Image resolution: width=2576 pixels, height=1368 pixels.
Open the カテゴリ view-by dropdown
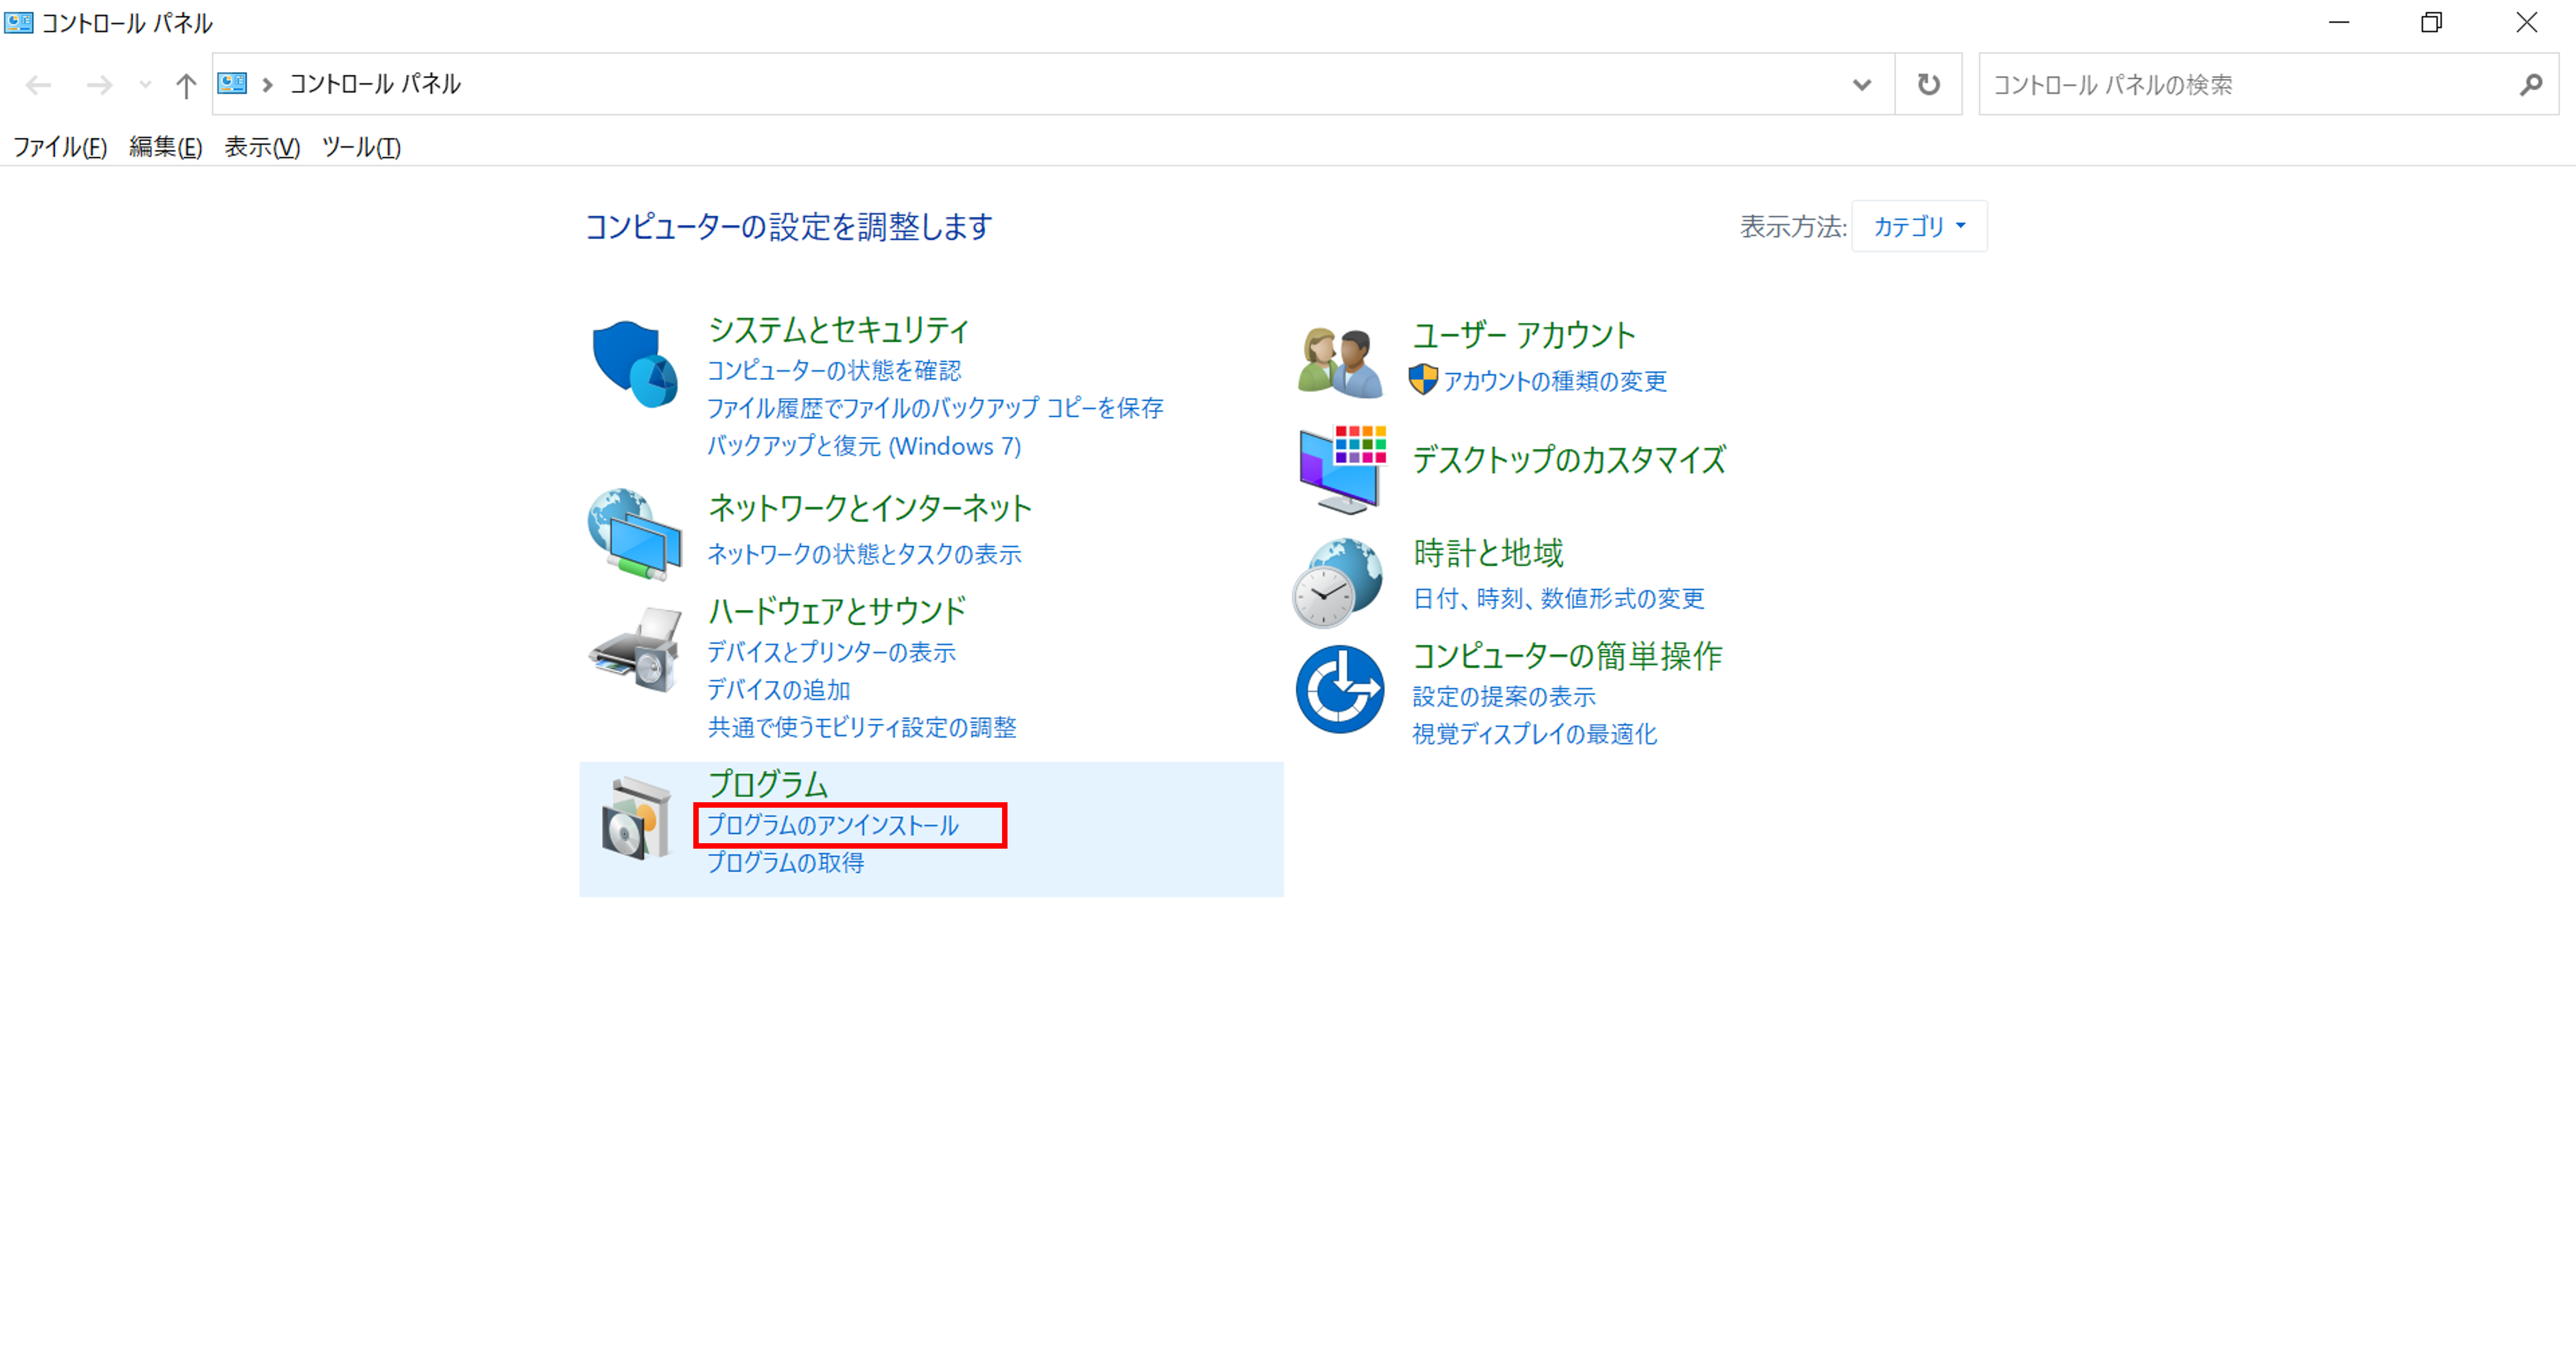tap(1919, 227)
